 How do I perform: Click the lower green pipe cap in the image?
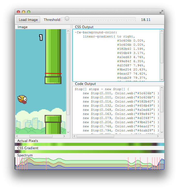pyautogui.click(x=53, y=119)
